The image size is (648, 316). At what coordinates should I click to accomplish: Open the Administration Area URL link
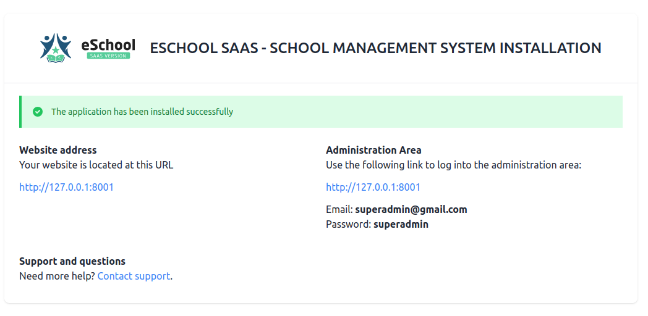[373, 187]
